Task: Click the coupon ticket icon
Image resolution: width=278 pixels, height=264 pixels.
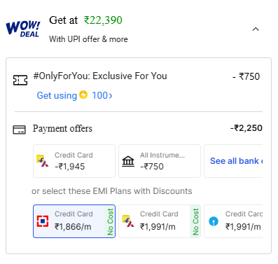Action: (x=20, y=80)
